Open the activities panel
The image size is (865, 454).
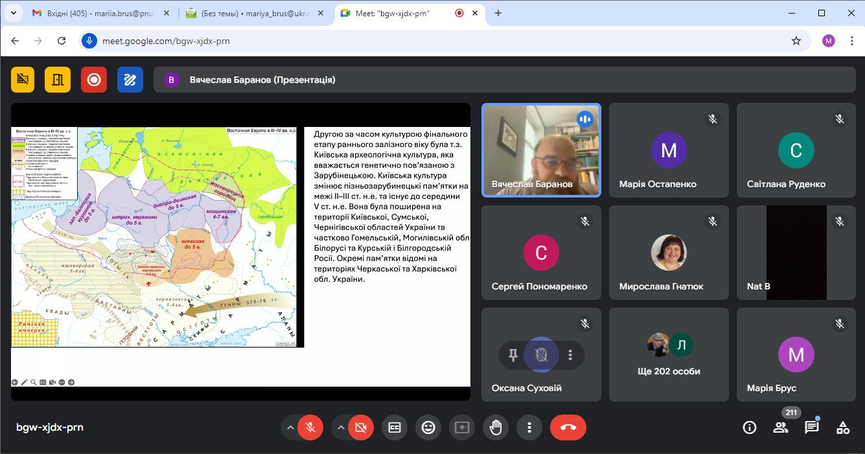842,427
